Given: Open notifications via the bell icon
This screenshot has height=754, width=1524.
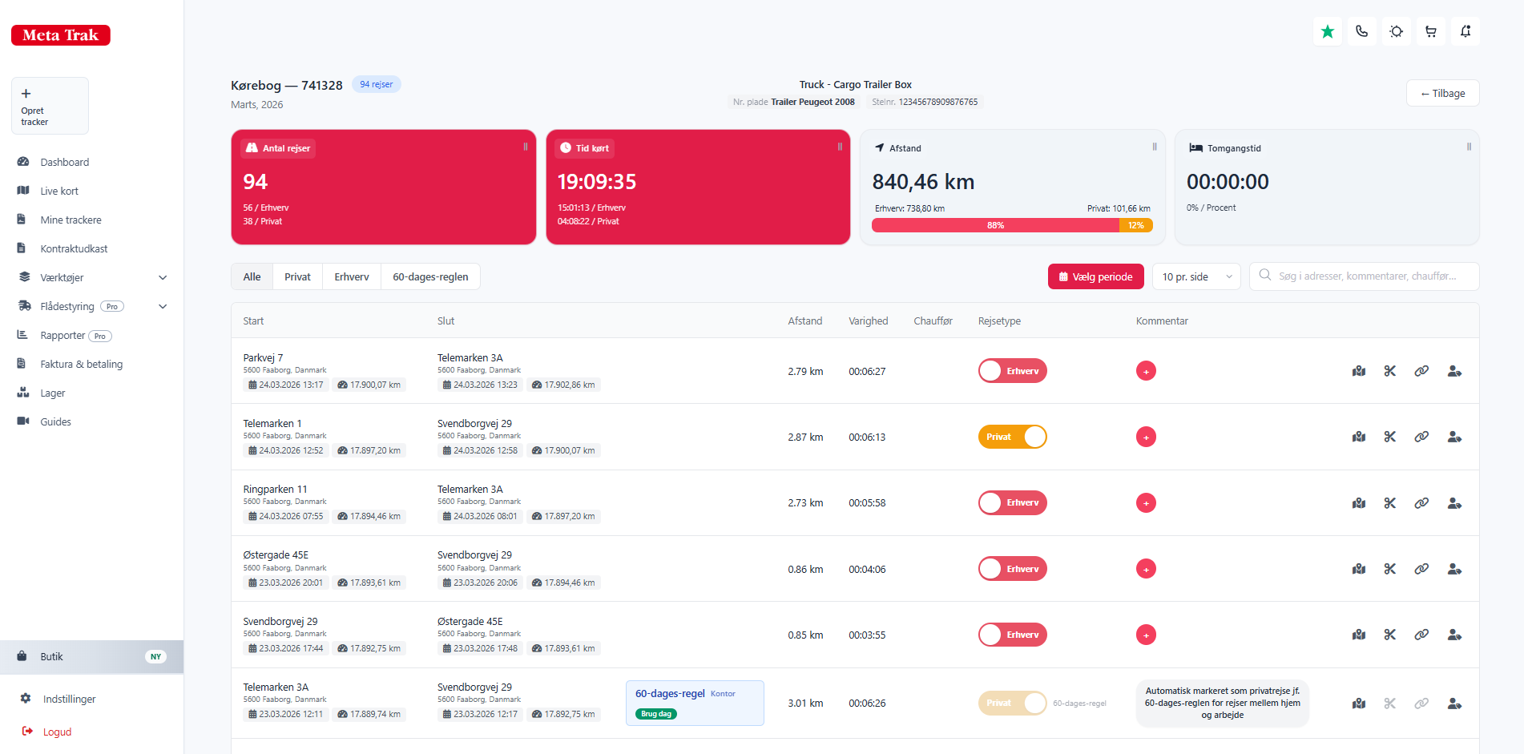Looking at the screenshot, I should pos(1466,31).
